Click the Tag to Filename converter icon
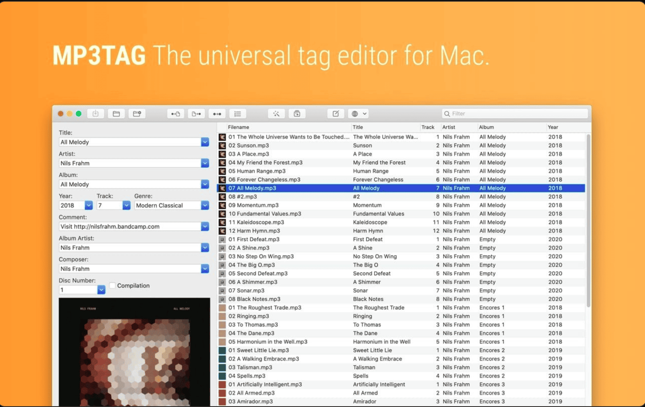The width and height of the screenshot is (645, 407). pos(176,114)
